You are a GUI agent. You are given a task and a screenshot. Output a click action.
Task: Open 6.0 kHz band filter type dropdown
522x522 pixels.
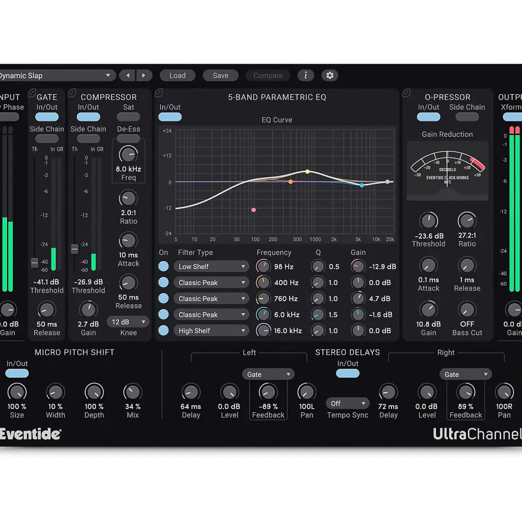211,315
